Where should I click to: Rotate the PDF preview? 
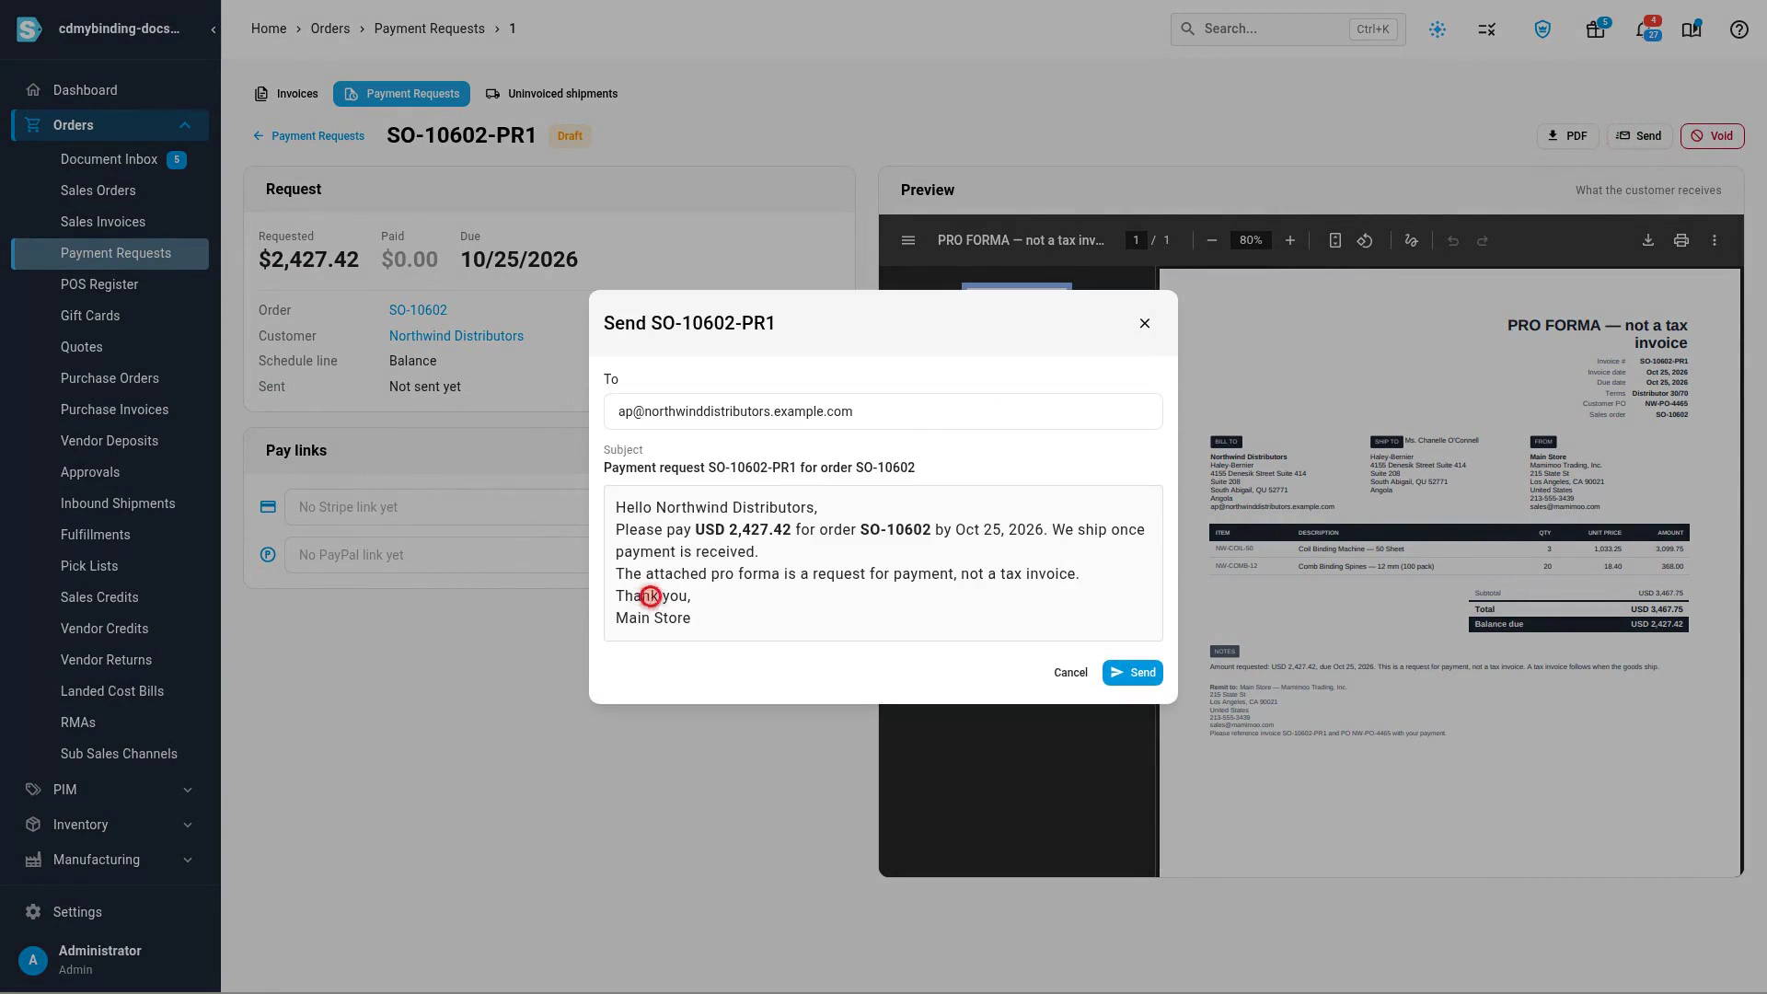pos(1365,240)
